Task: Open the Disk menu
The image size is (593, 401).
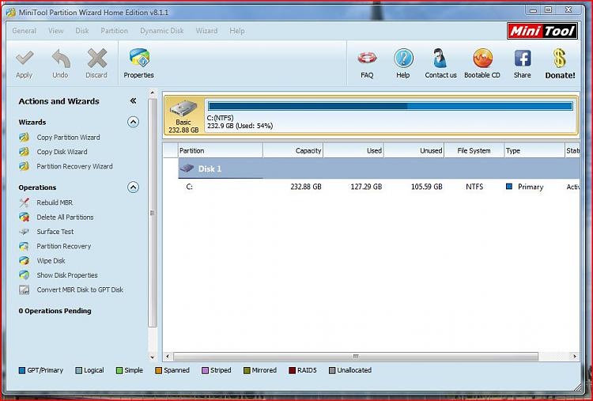Action: 82,31
